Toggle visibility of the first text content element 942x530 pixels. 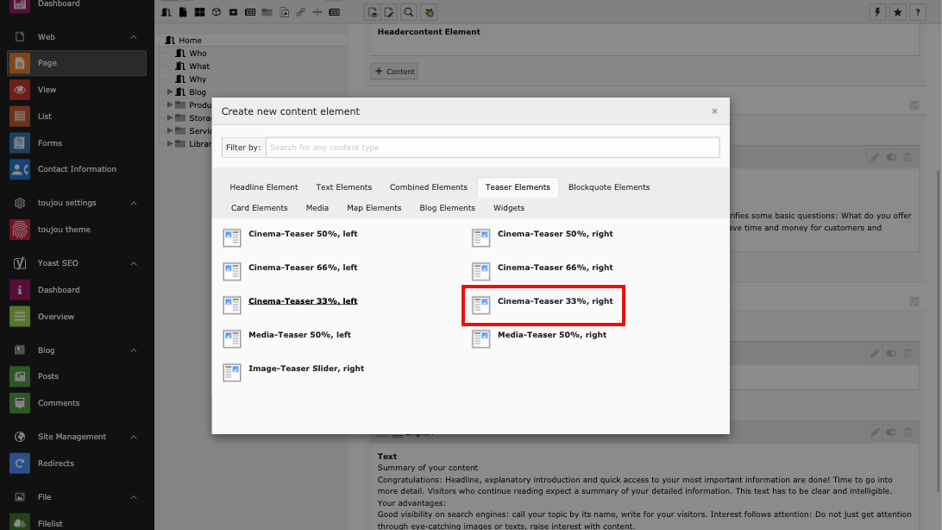tap(891, 157)
